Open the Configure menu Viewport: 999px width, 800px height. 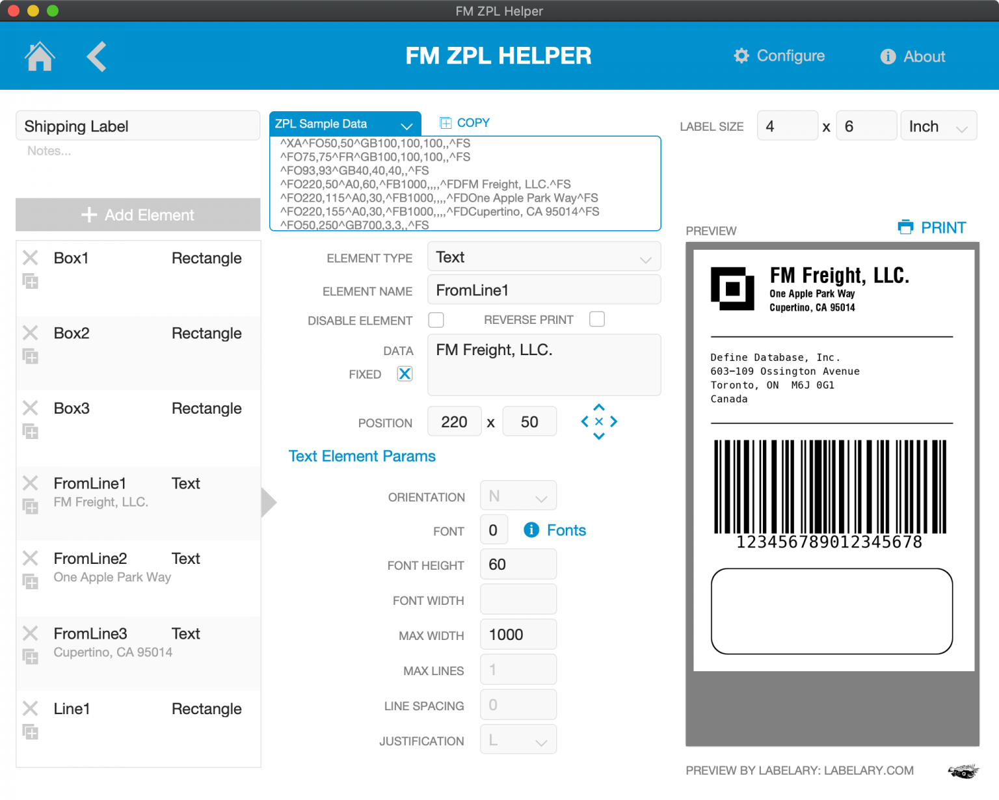click(x=779, y=56)
